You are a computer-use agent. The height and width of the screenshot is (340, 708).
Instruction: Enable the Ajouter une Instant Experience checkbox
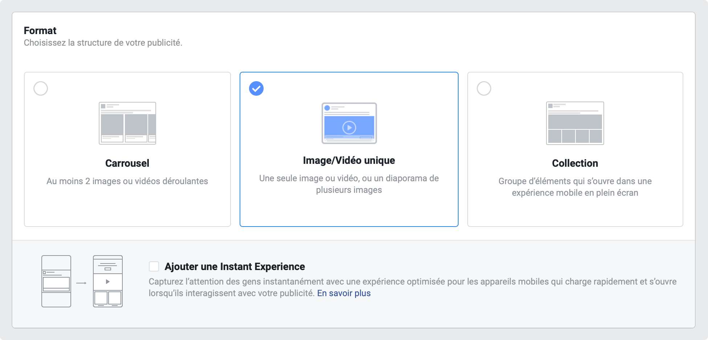point(154,266)
